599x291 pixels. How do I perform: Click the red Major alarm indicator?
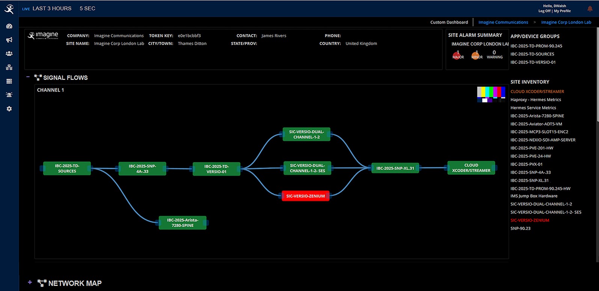tap(458, 55)
